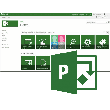
Task: Click the Get Started with Project Web App heading
Action: (34, 32)
